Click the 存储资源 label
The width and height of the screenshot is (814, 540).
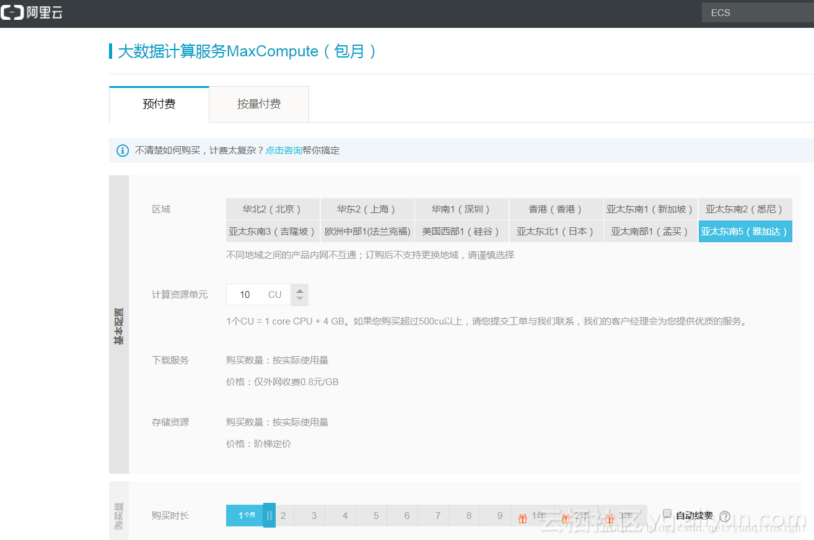(x=170, y=422)
